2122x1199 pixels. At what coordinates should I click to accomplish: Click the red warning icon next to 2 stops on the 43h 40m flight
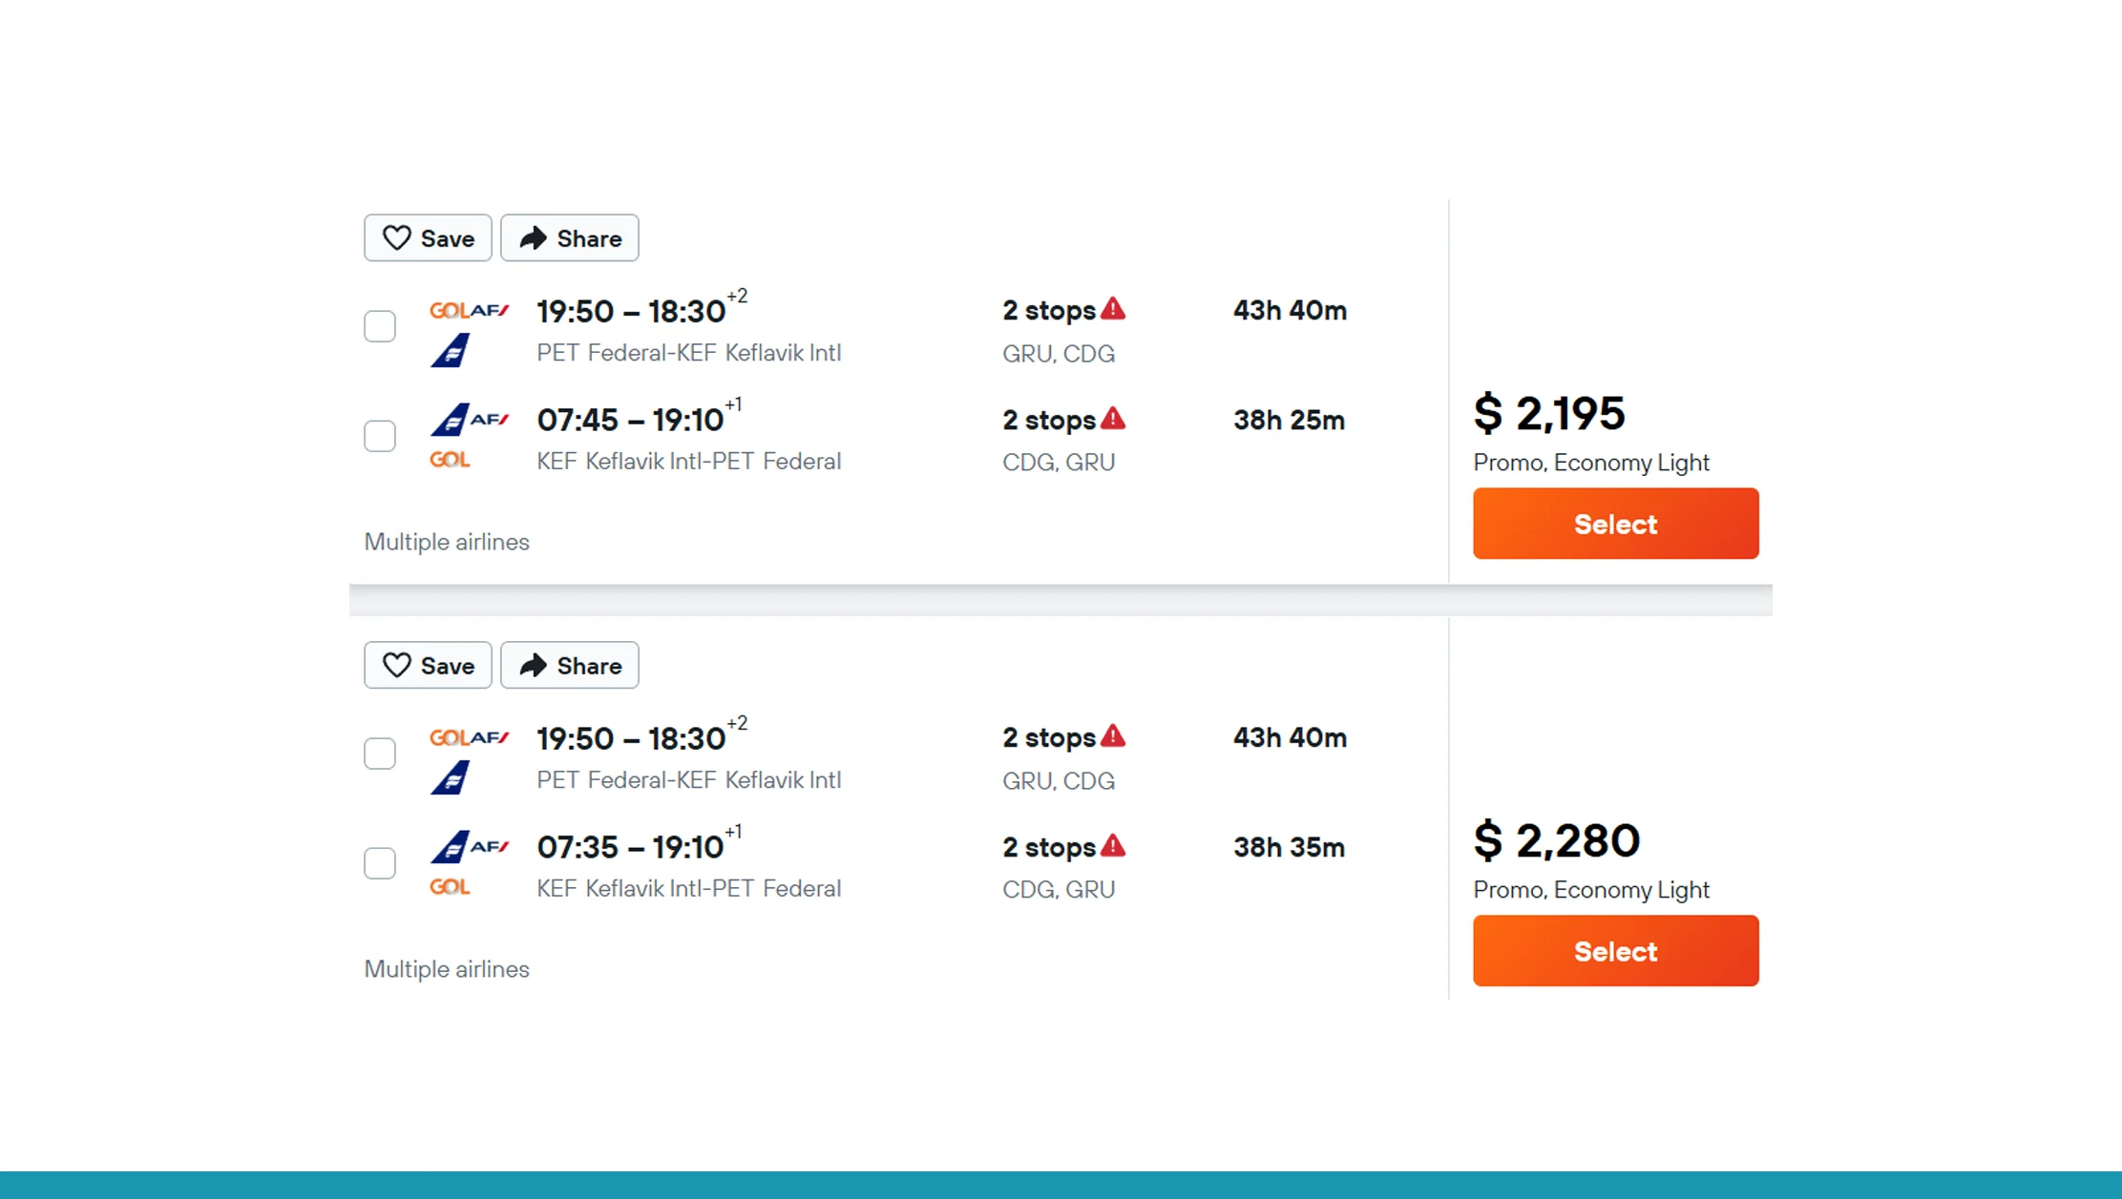point(1113,308)
